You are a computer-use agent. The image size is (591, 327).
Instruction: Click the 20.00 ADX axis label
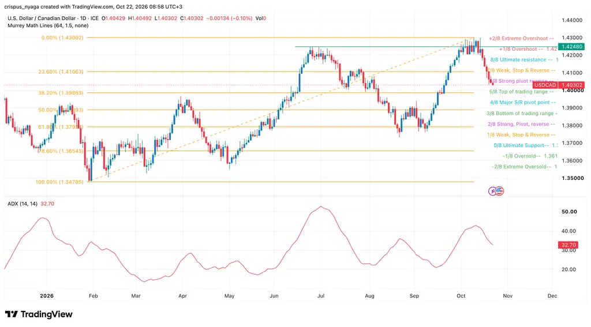tap(568, 269)
